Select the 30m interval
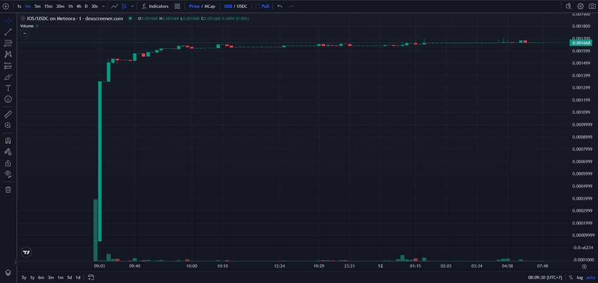 point(60,7)
